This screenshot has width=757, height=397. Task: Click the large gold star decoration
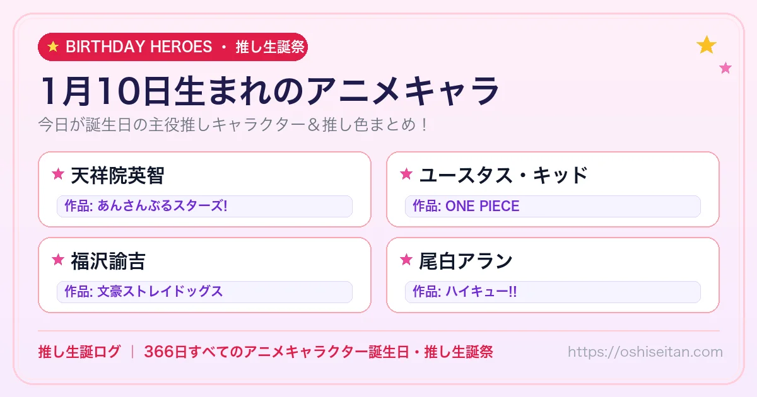pos(707,45)
